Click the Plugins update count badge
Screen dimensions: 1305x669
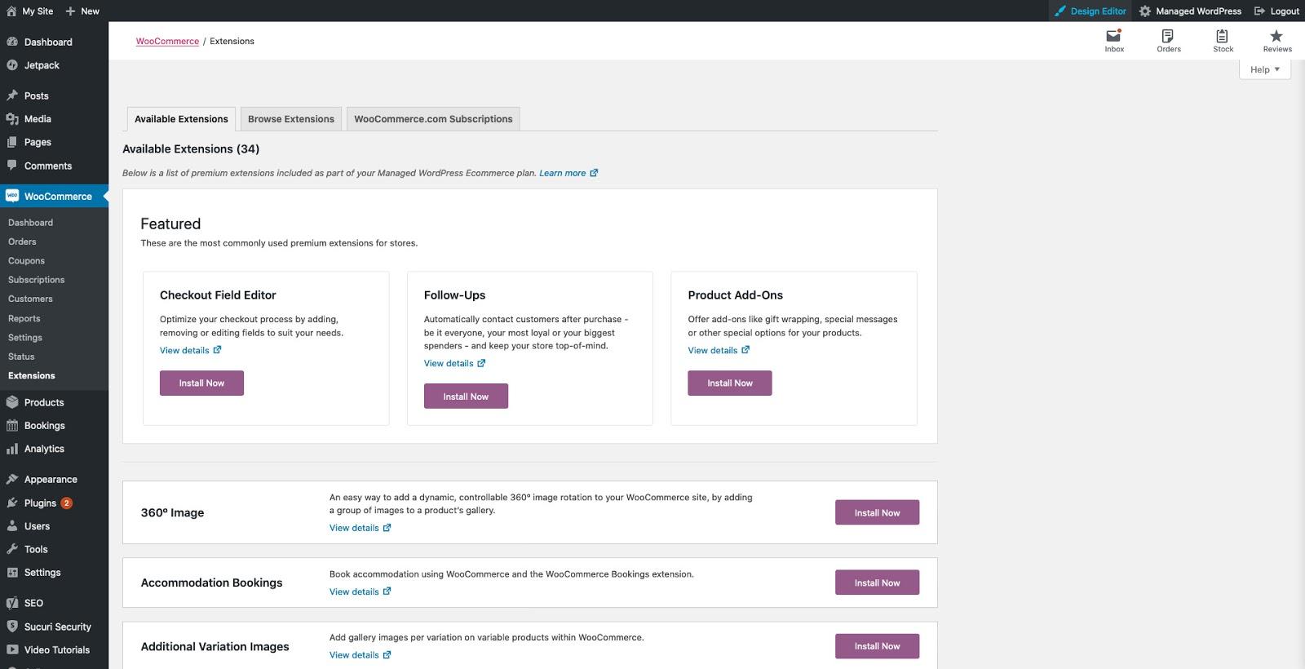coord(67,503)
